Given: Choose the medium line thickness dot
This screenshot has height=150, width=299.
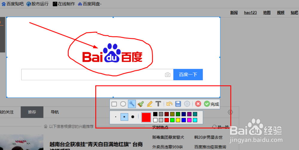Looking at the screenshot, I should click(x=124, y=117).
